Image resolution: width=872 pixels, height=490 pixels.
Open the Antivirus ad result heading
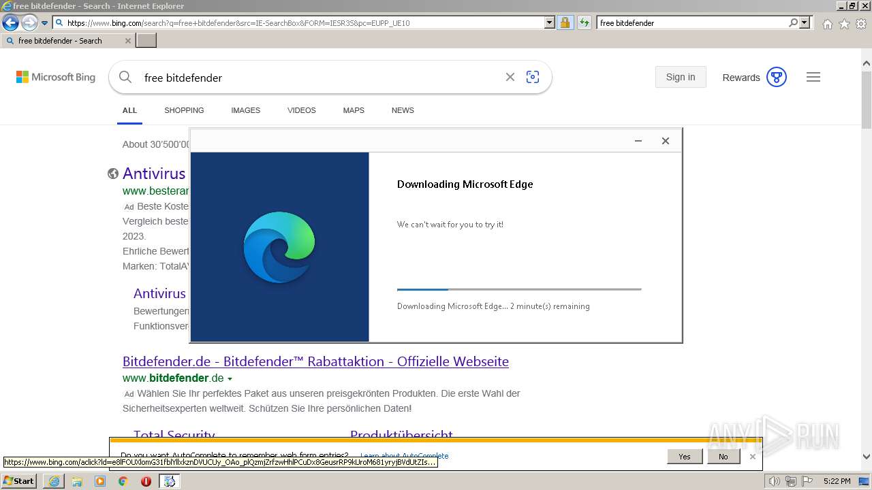click(154, 173)
